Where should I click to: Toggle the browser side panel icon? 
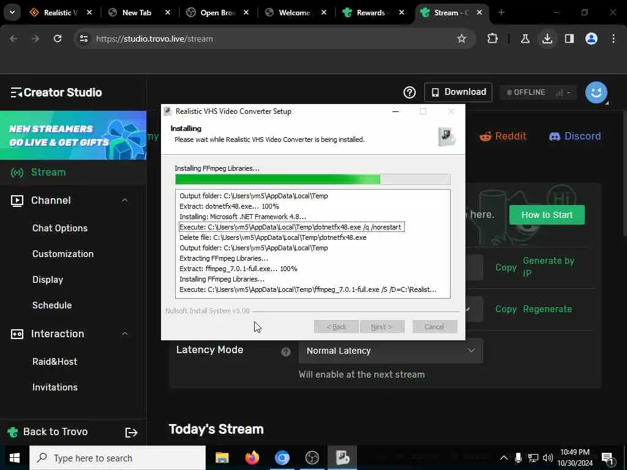[x=569, y=39]
